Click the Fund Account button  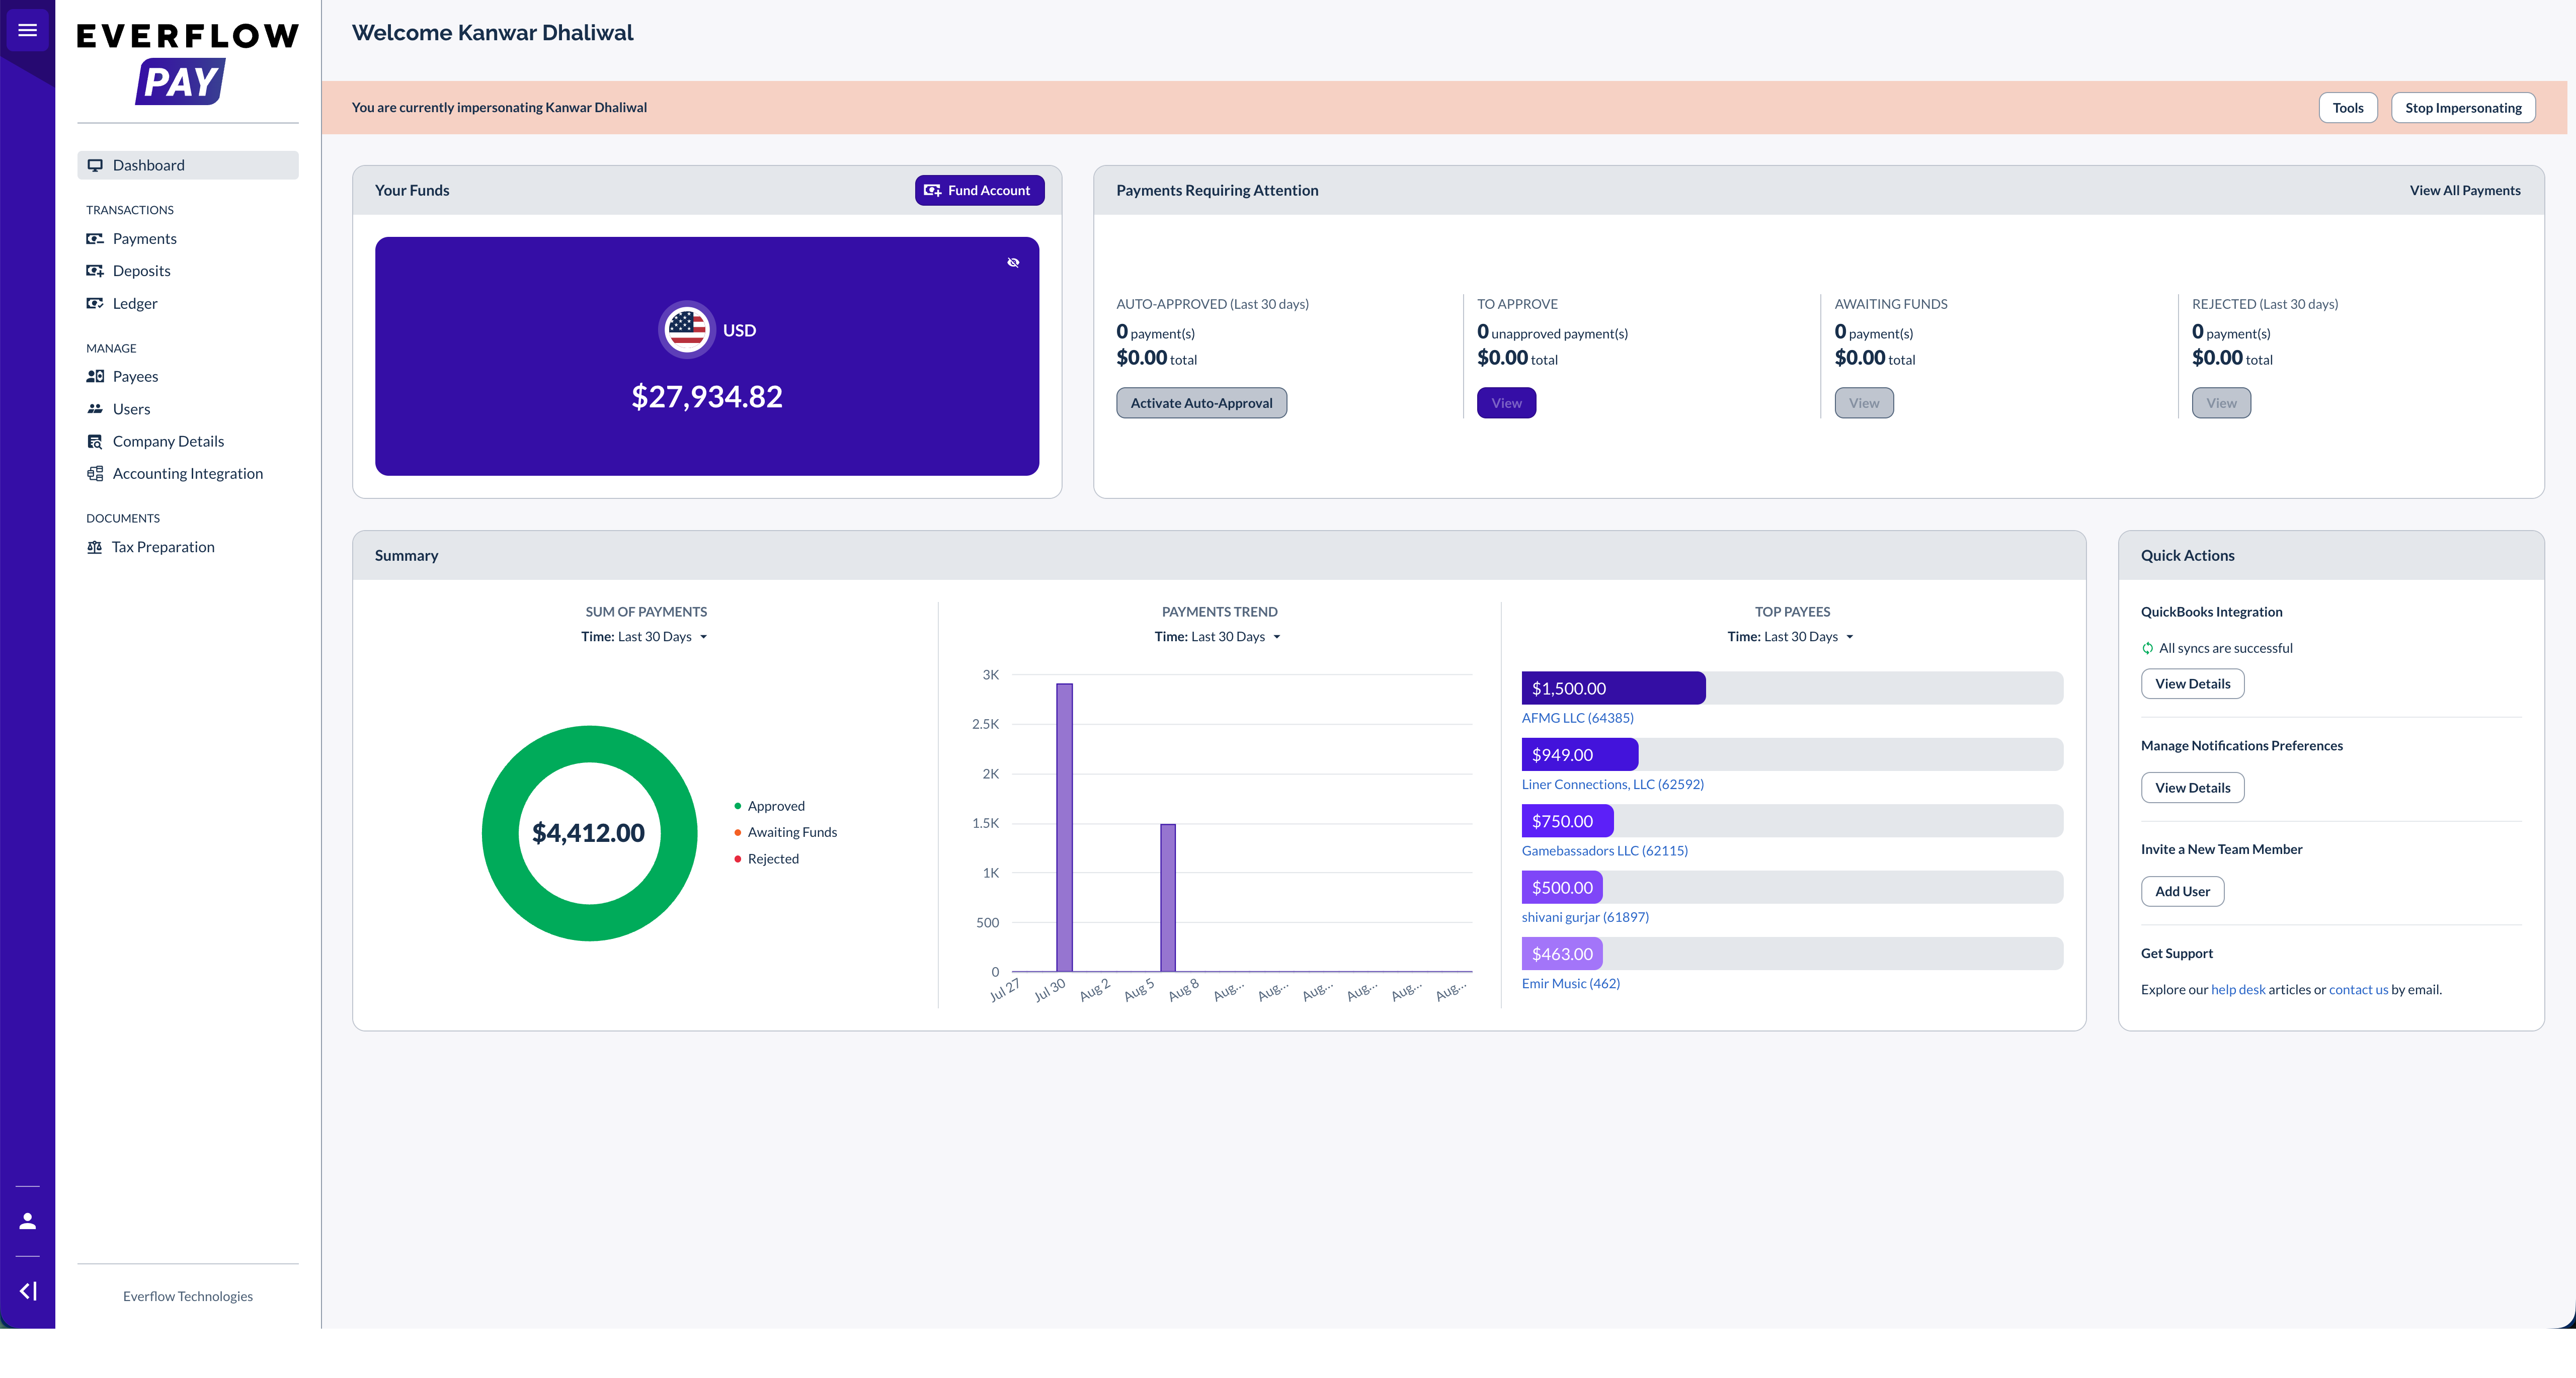(x=979, y=190)
